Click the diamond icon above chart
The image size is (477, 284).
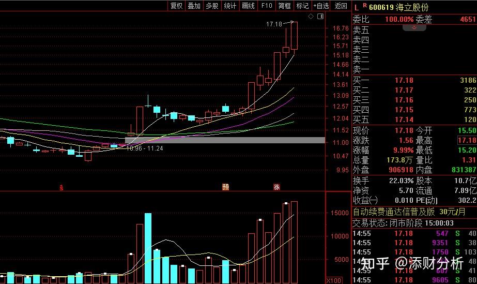(x=311, y=17)
